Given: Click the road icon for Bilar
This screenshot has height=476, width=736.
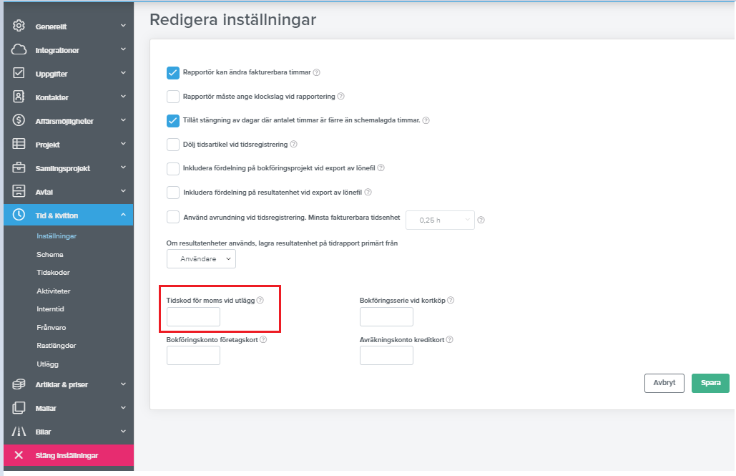Looking at the screenshot, I should 19,432.
